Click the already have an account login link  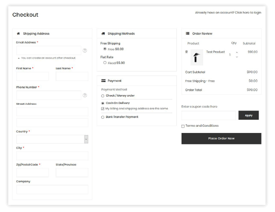(228, 13)
